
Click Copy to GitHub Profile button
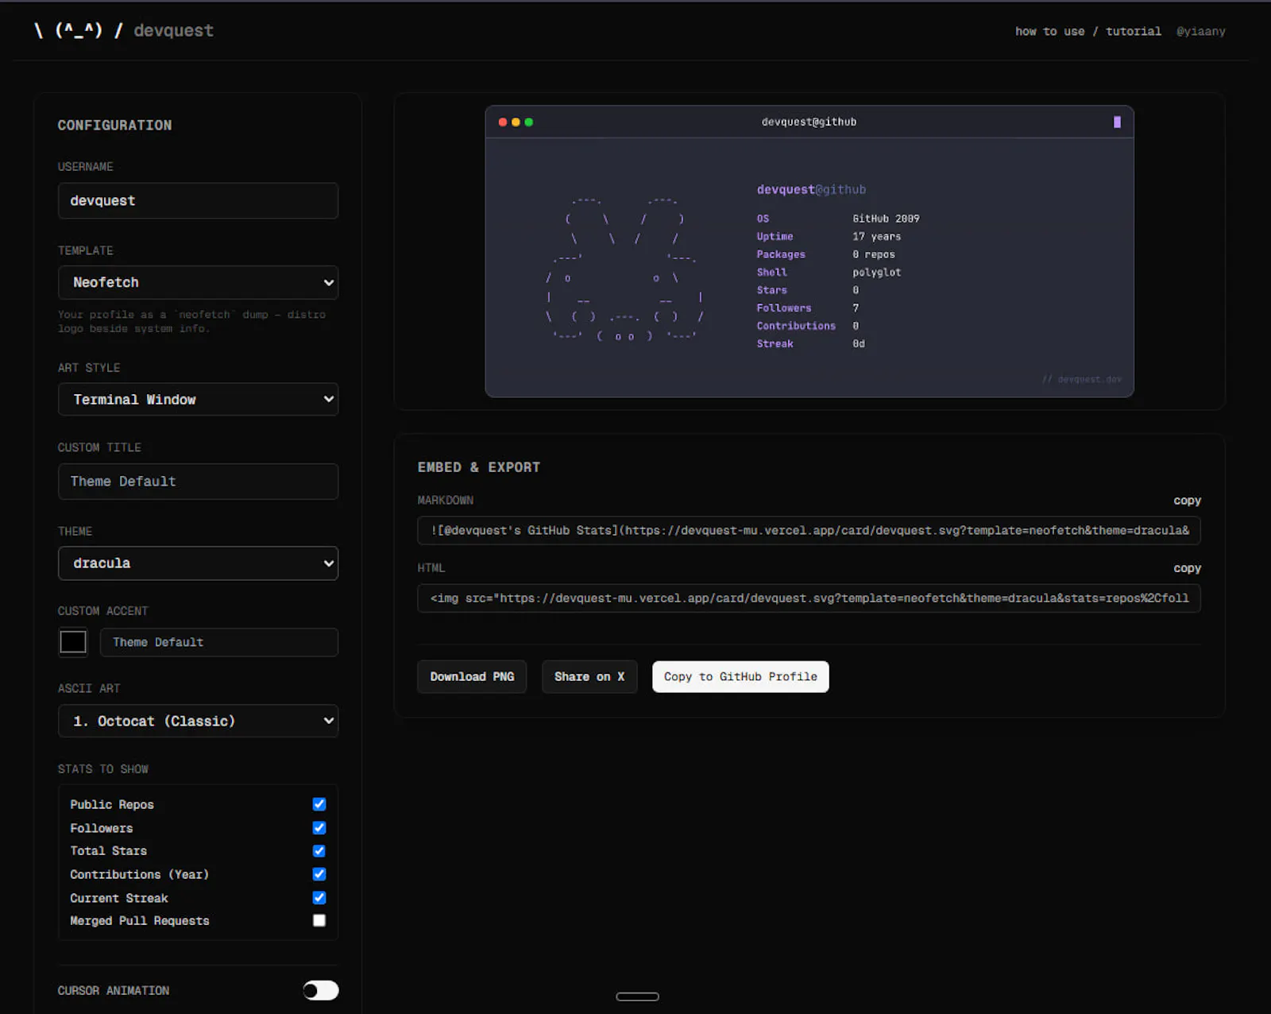(x=740, y=677)
